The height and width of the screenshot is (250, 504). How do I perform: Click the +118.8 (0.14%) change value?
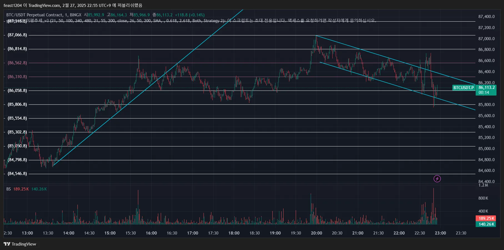pyautogui.click(x=190, y=15)
